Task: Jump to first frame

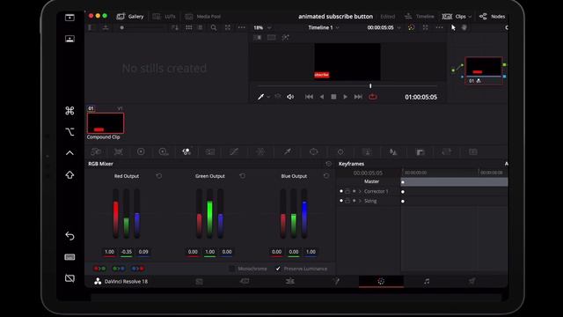Action: 309,97
